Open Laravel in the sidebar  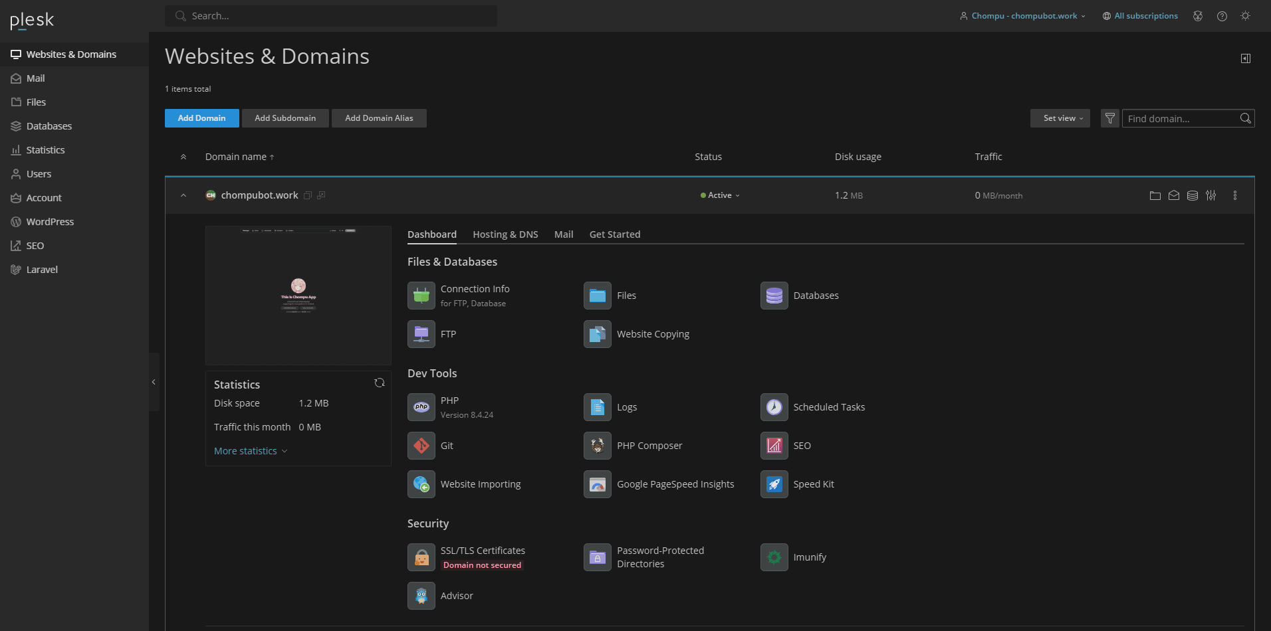74,270
